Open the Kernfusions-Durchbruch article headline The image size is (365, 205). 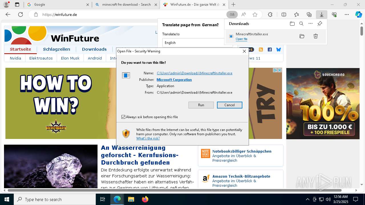(x=140, y=155)
